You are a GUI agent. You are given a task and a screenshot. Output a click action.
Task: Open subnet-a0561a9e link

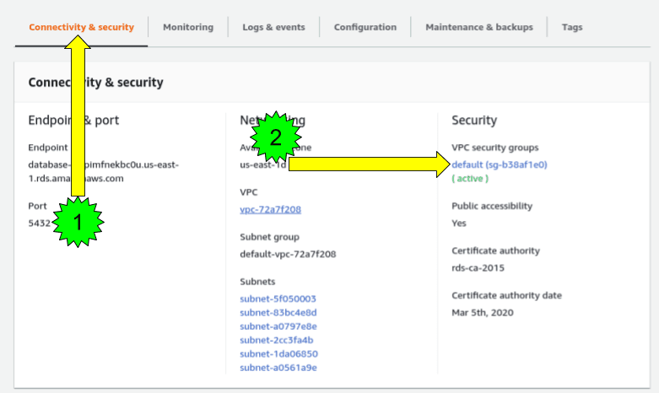click(278, 367)
